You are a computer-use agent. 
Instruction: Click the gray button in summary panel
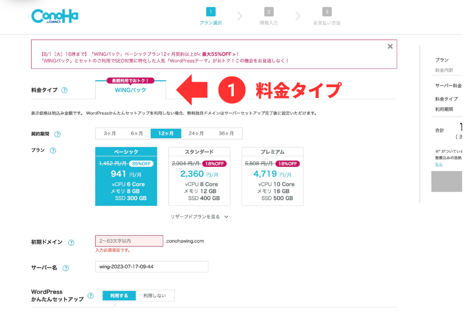[447, 181]
